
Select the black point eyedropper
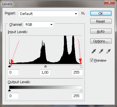pyautogui.click(x=94, y=51)
